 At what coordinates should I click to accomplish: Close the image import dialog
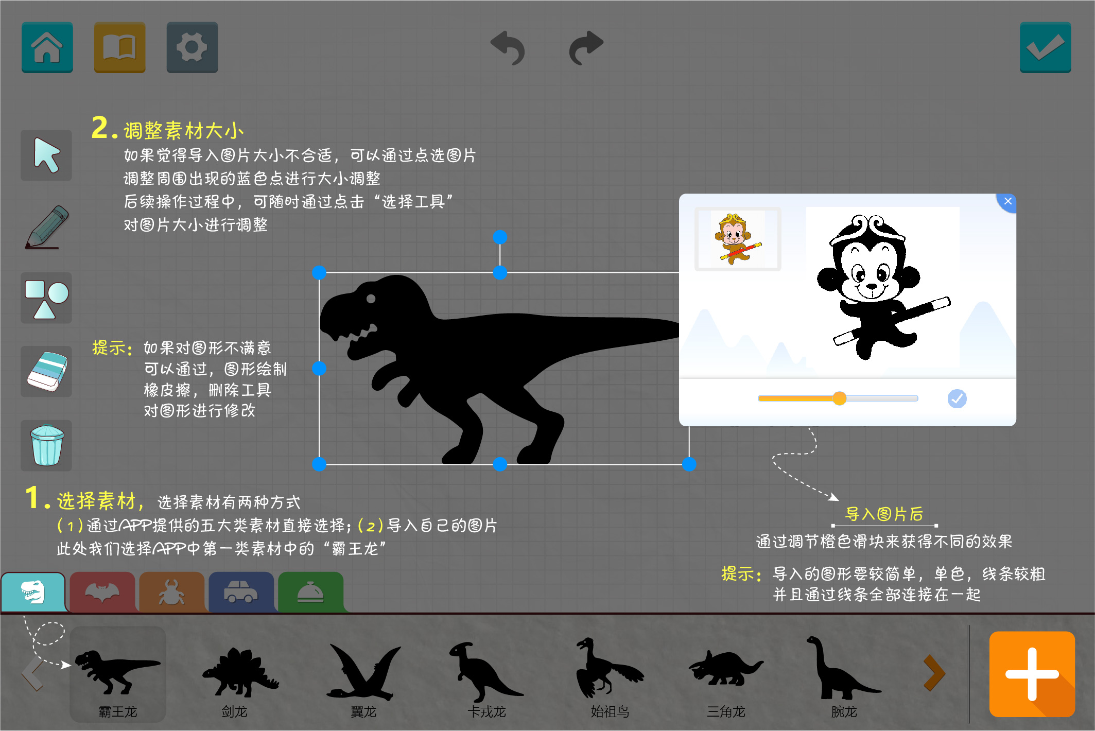point(1007,202)
